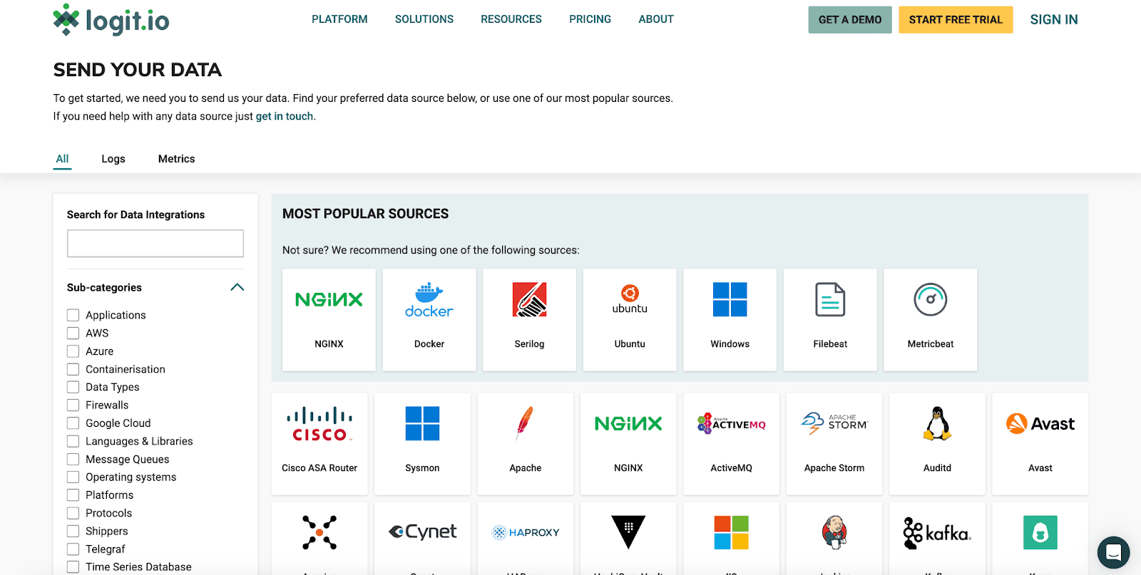This screenshot has height=575, width=1141.
Task: Choose the Avast integration
Action: [x=1040, y=444]
